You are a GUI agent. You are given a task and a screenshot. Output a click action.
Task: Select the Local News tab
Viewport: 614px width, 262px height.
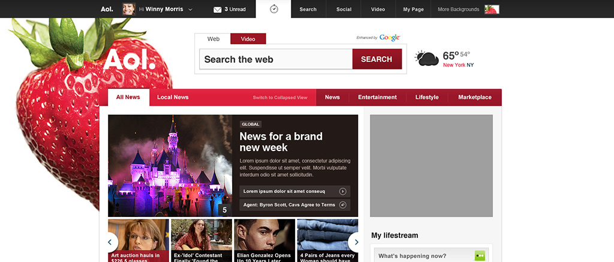[173, 97]
